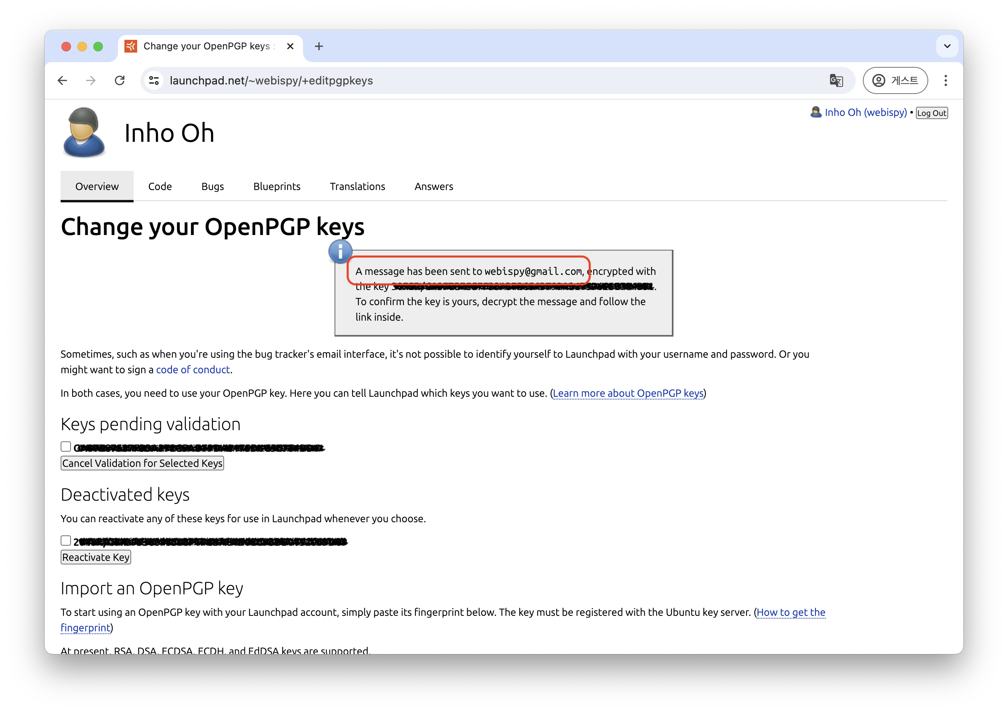This screenshot has height=713, width=1008.
Task: Open a new tab with plus icon
Action: [319, 46]
